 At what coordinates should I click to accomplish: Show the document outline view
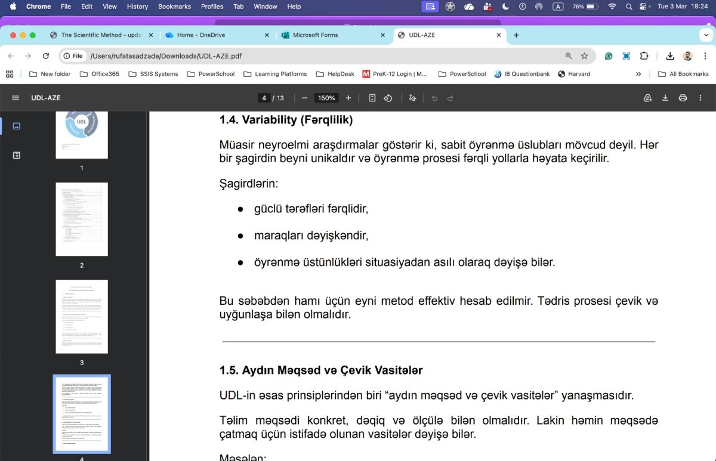point(17,155)
